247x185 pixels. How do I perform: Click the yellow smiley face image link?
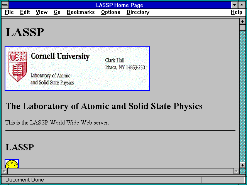tap(12, 164)
